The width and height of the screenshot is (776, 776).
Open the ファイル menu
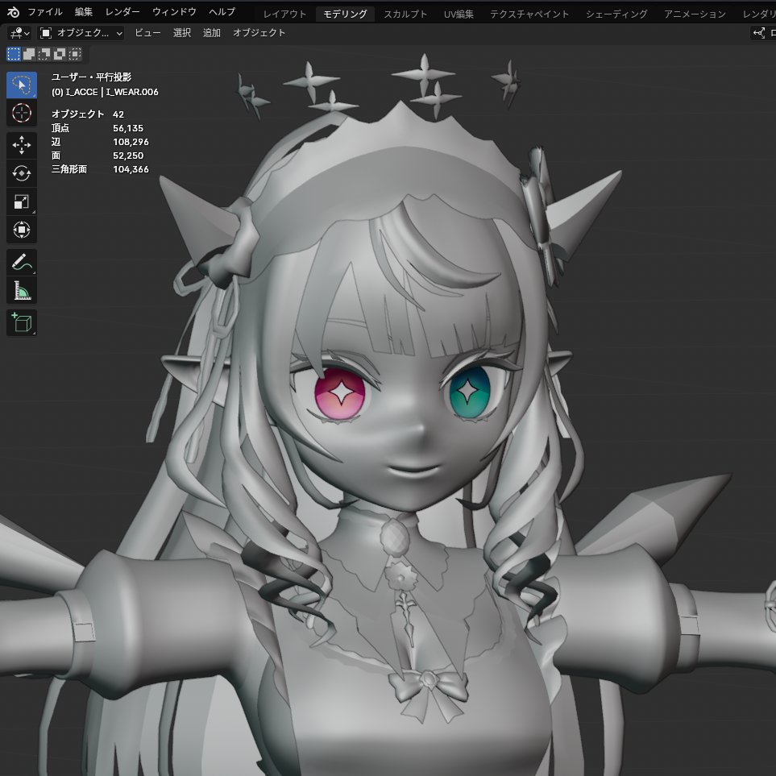[44, 12]
